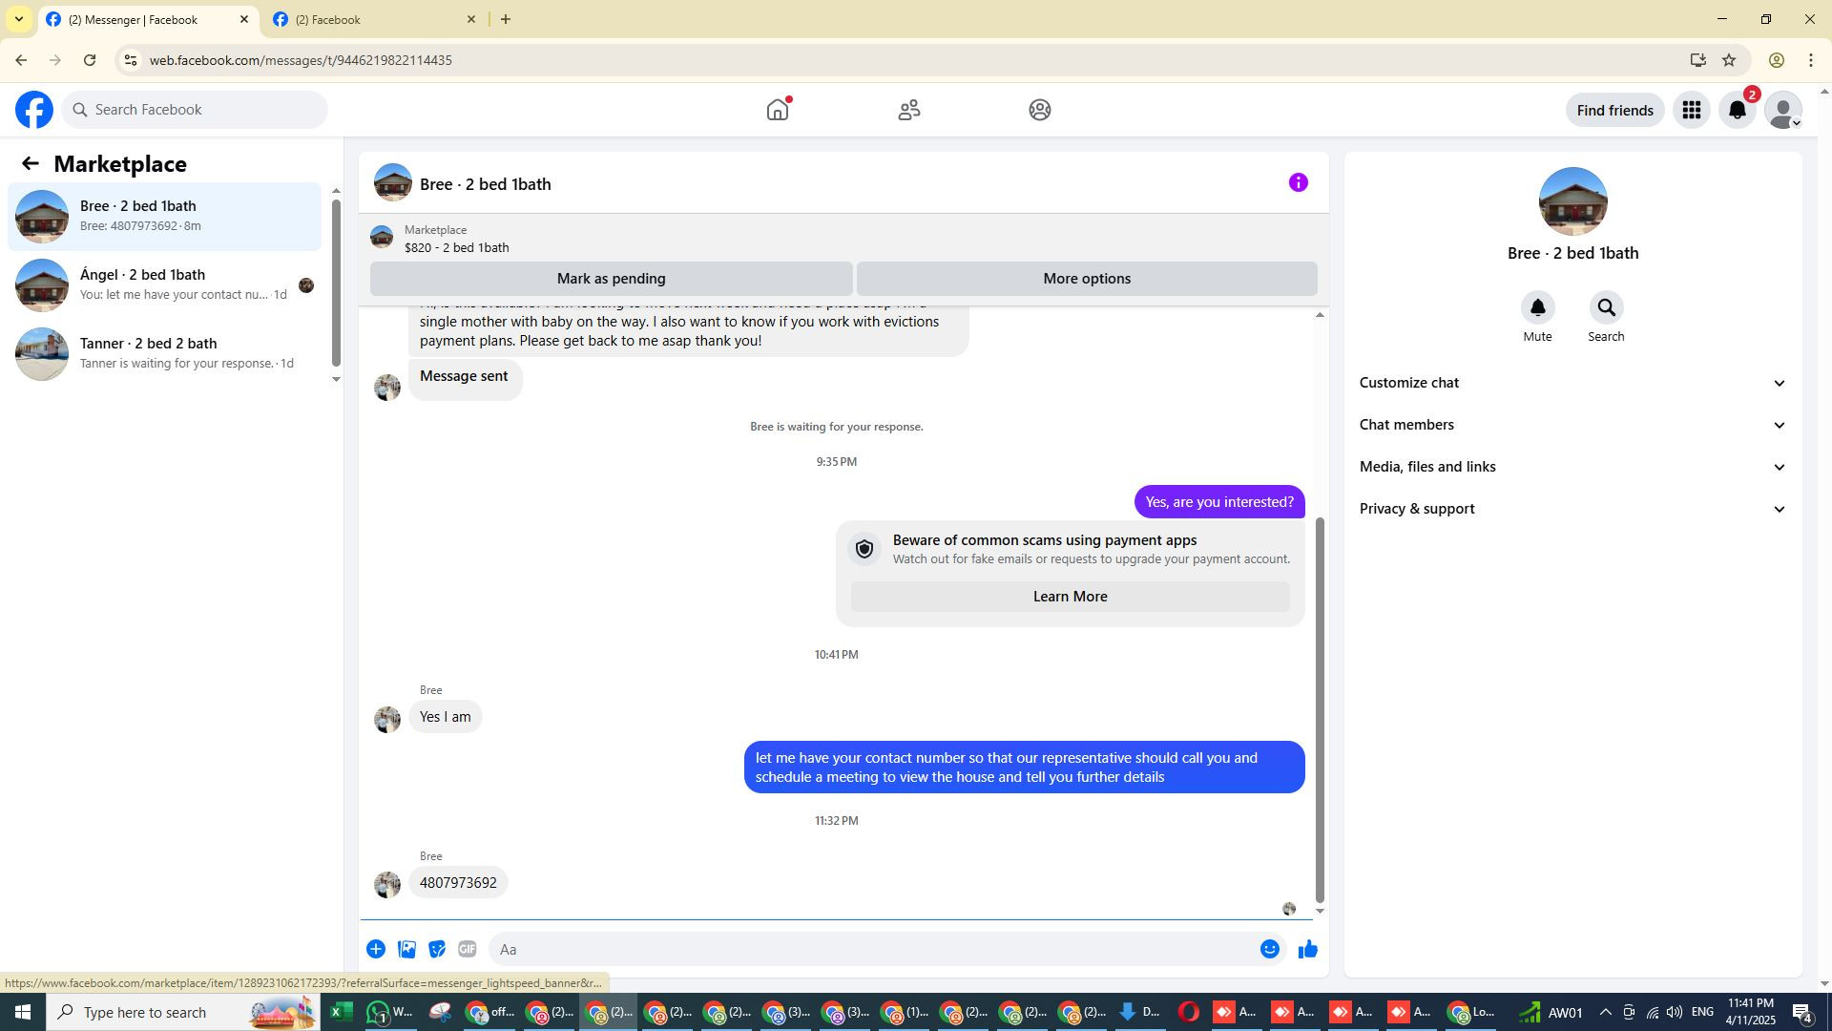Open the Tanner 2 bed 2 bath conversation
The width and height of the screenshot is (1832, 1031).
164,354
